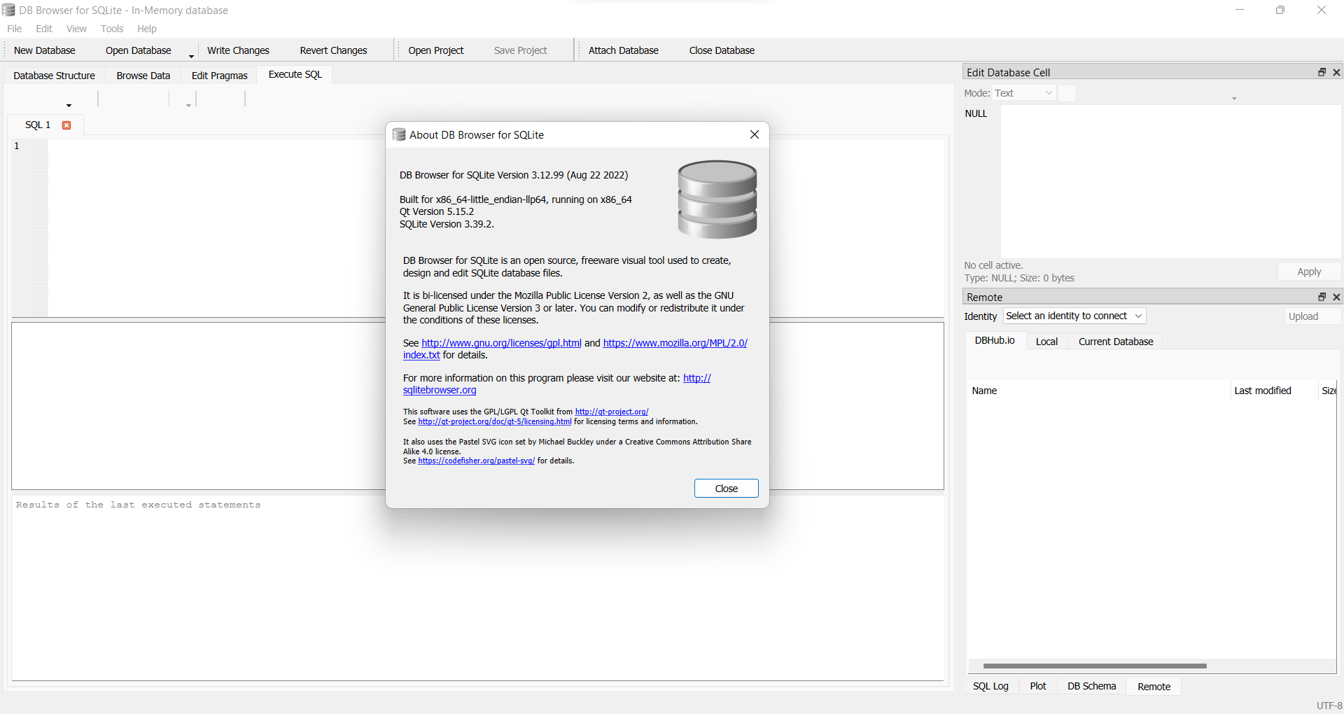Show the Remote bottom tab
Screen dimensions: 1344x714
(x=1154, y=687)
